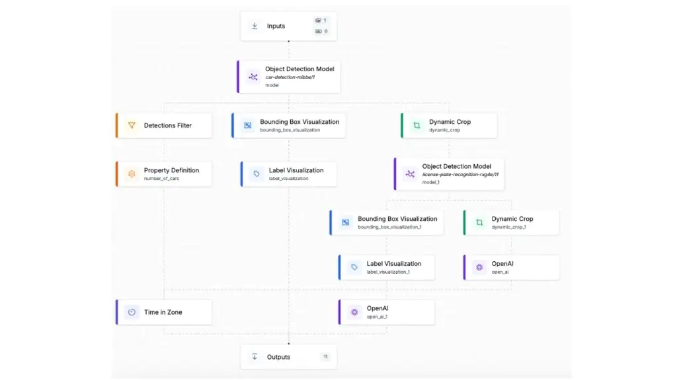
Task: Click the OpenAI icon on open_ai_1 node
Action: [354, 312]
